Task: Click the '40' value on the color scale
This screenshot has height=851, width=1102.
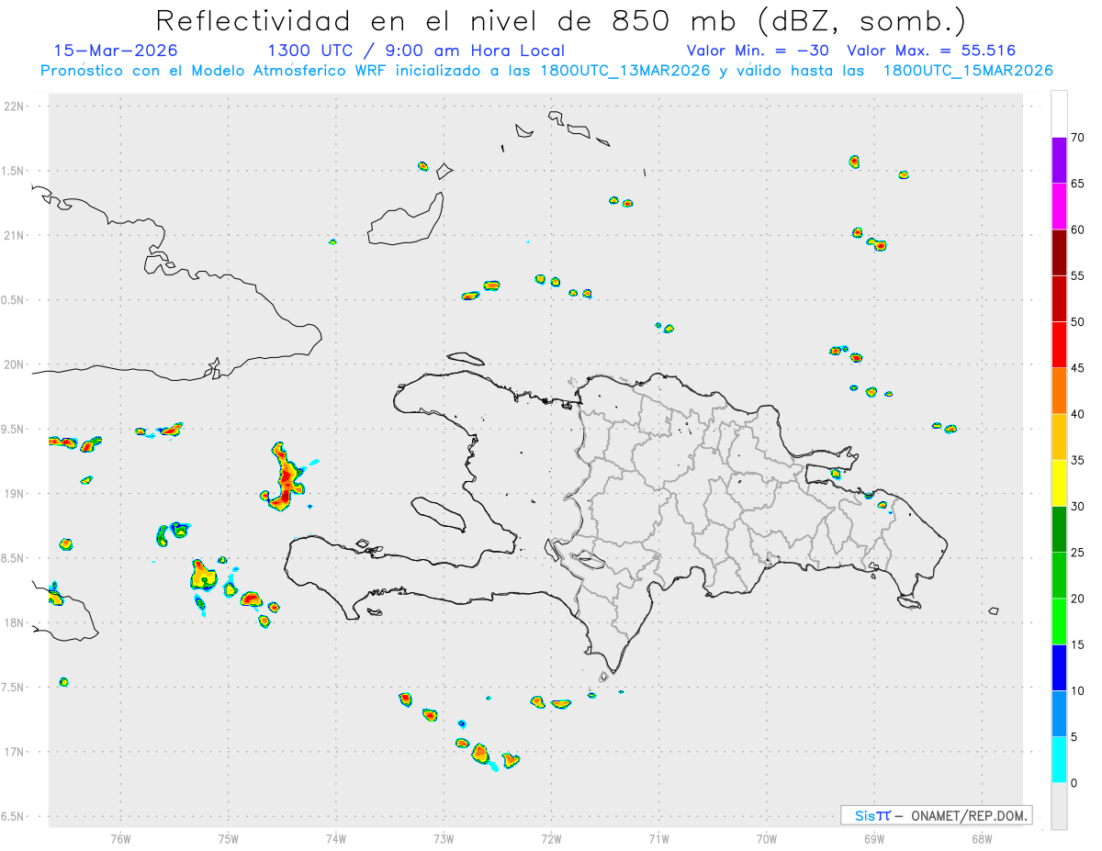Action: pyautogui.click(x=1077, y=414)
